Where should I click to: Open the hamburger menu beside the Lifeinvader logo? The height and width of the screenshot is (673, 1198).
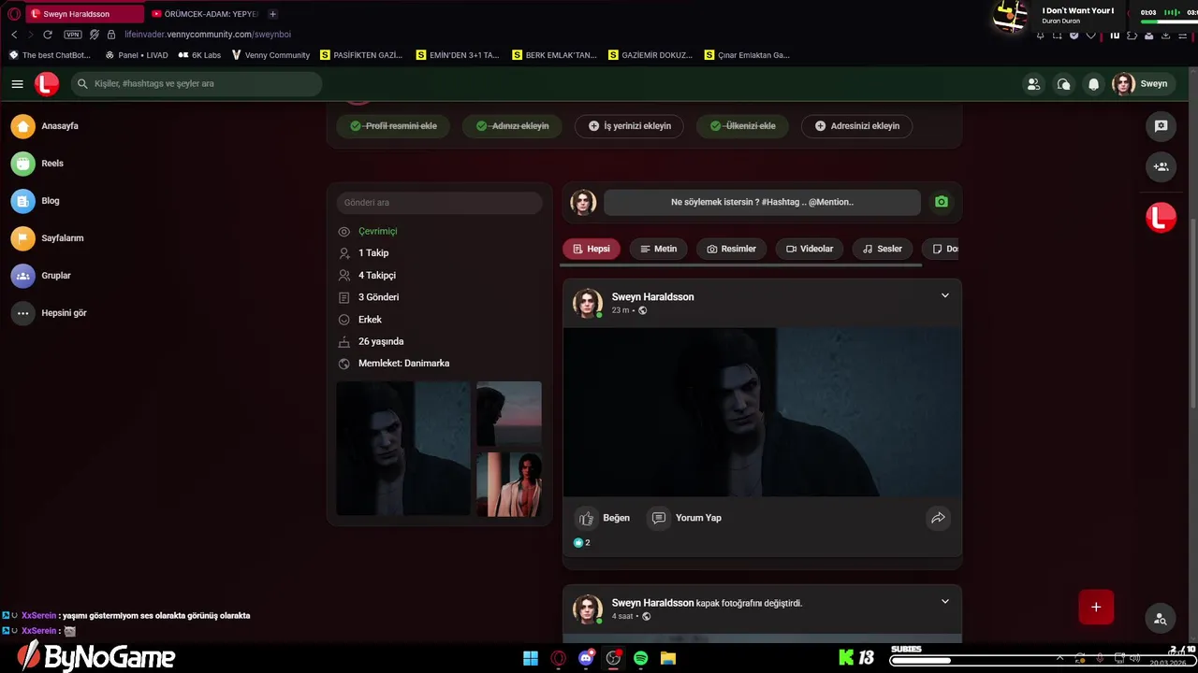point(17,84)
